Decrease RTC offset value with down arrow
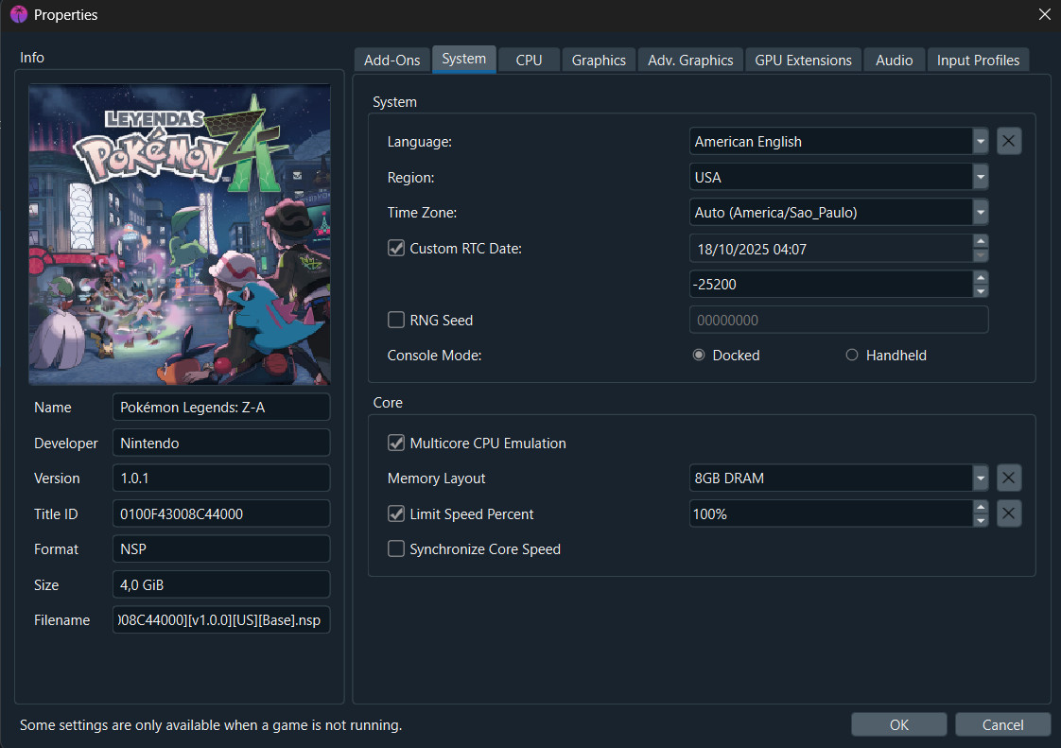Screen dimensions: 1061x748 click(981, 290)
